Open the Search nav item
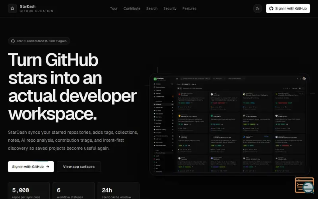Screen dimensions: 318x199 tap(152, 8)
